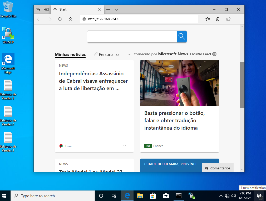The image size is (266, 201).
Task: Expand the news feed ellipsis menu
Action: 129,54
